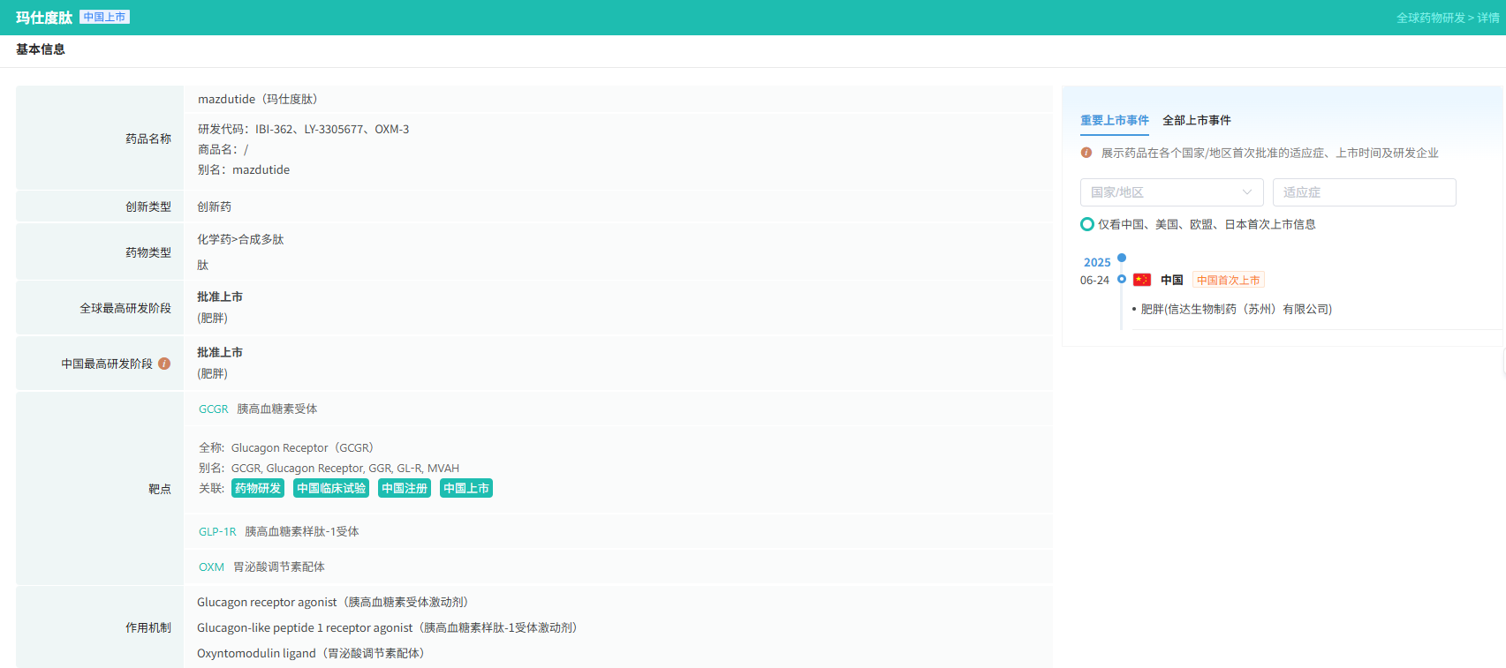This screenshot has height=668, width=1506.
Task: Toggle 仅看中国、美国、欧盟、日本 radio option
Action: (1087, 224)
